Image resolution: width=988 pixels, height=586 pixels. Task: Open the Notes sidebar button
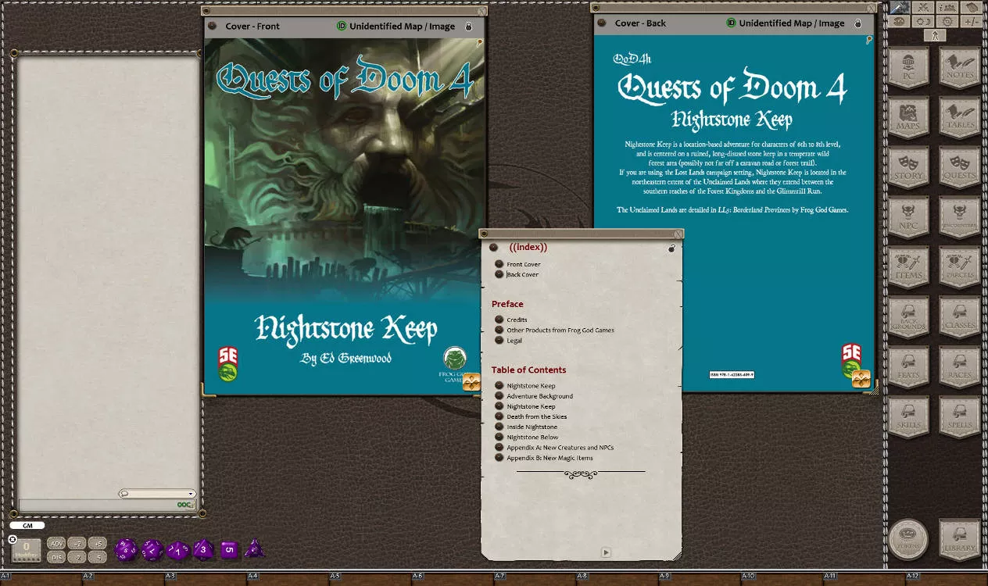960,67
